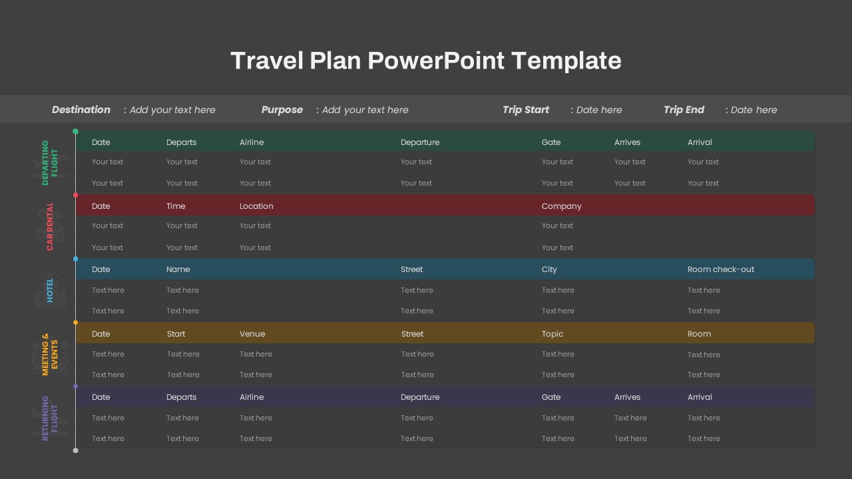Viewport: 852px width, 479px height.
Task: Click first 'Text here' under Returning Flight Arrives
Action: tap(630, 418)
